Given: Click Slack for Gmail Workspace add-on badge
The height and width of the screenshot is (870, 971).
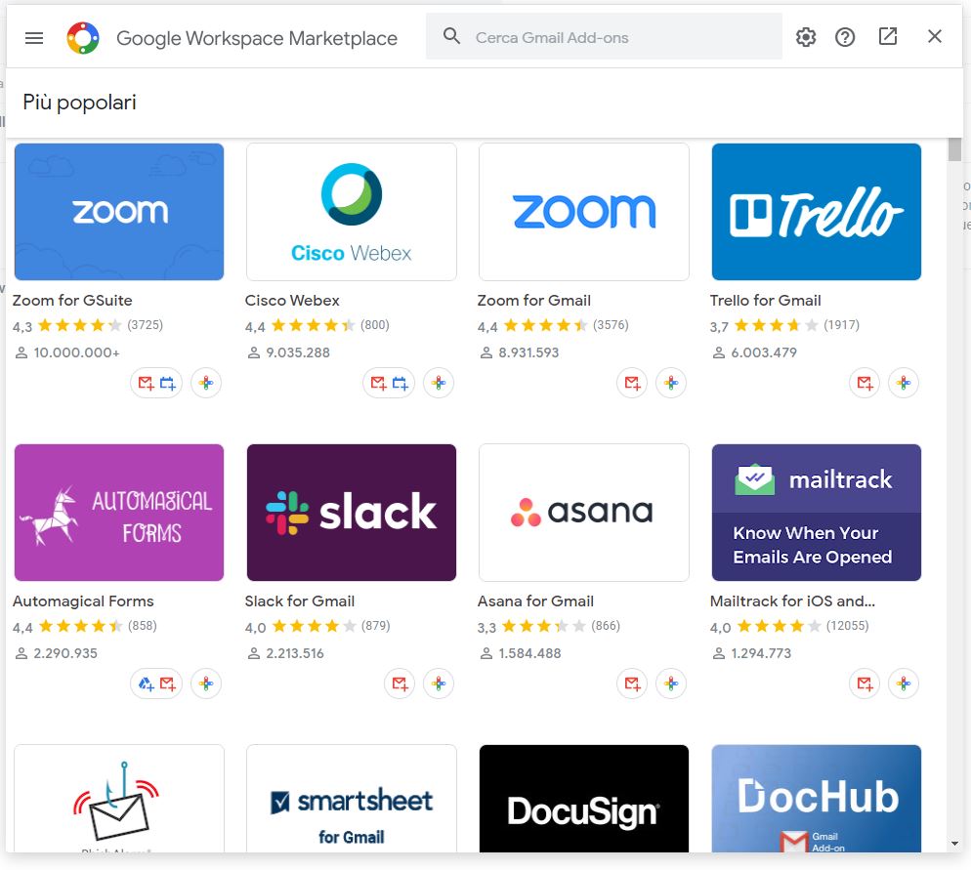Looking at the screenshot, I should (x=439, y=684).
